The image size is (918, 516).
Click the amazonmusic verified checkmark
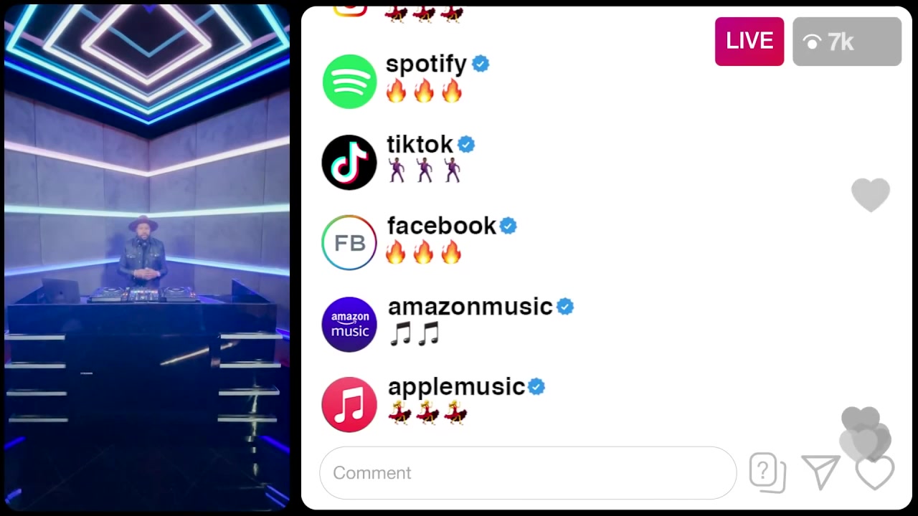[x=565, y=307]
